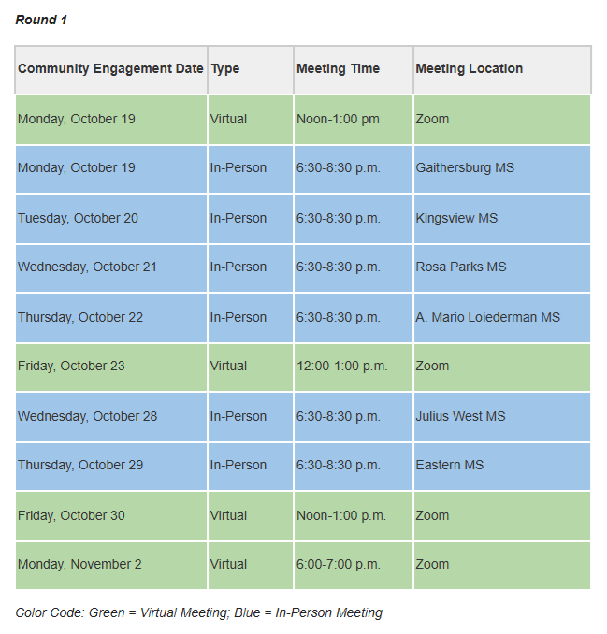Screen dimensions: 607x634
Task: Select the Noon-1:00 pm time cell
Action: click(x=354, y=120)
